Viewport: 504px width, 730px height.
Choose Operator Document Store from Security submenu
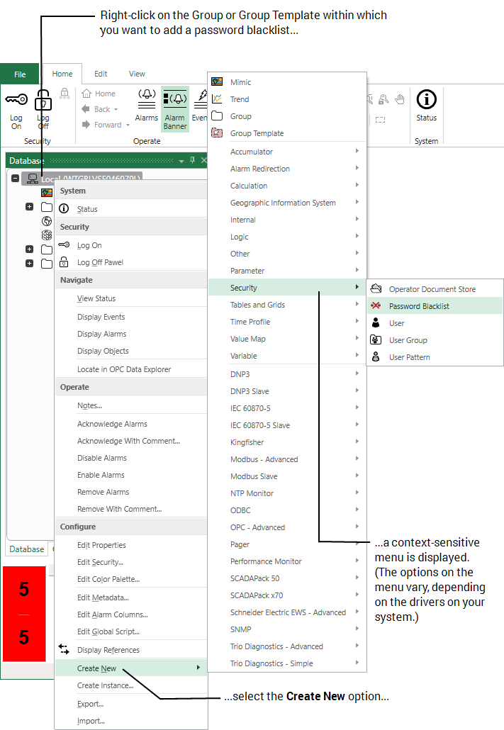click(x=435, y=289)
